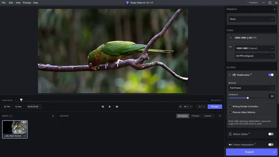This screenshot has width=279, height=157.
Task: Disable the Stabilization filter toggle
Action: (x=271, y=75)
